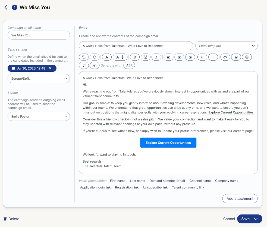267x227 pixels.
Task: Undo the last edit in toolbar
Action: tap(84, 57)
